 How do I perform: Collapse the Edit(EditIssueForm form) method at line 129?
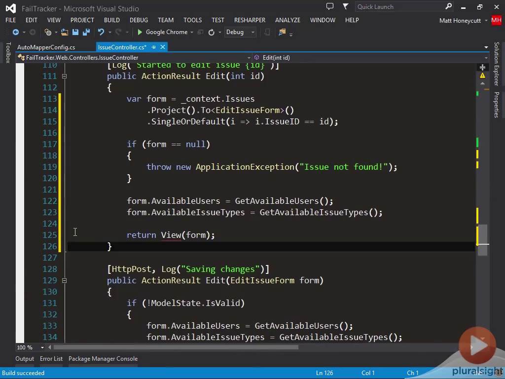[65, 280]
